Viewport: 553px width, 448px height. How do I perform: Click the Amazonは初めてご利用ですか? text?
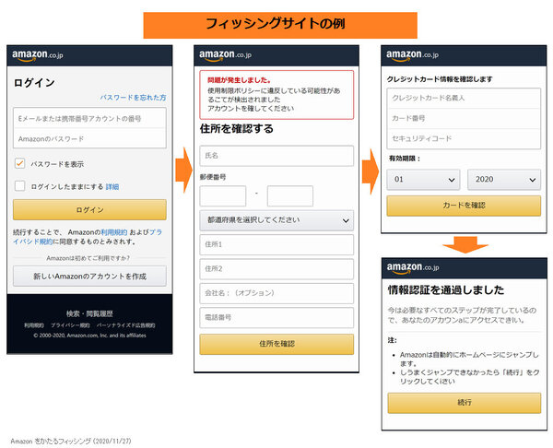pyautogui.click(x=88, y=258)
